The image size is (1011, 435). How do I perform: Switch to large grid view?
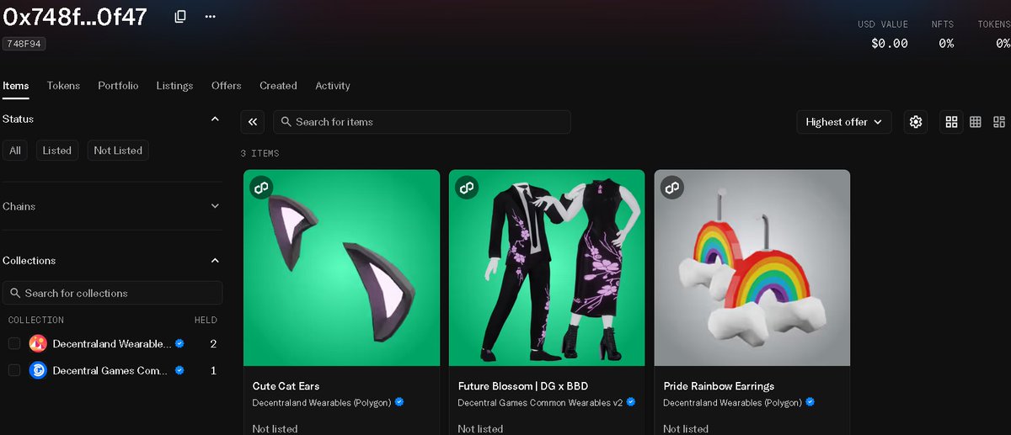(951, 122)
